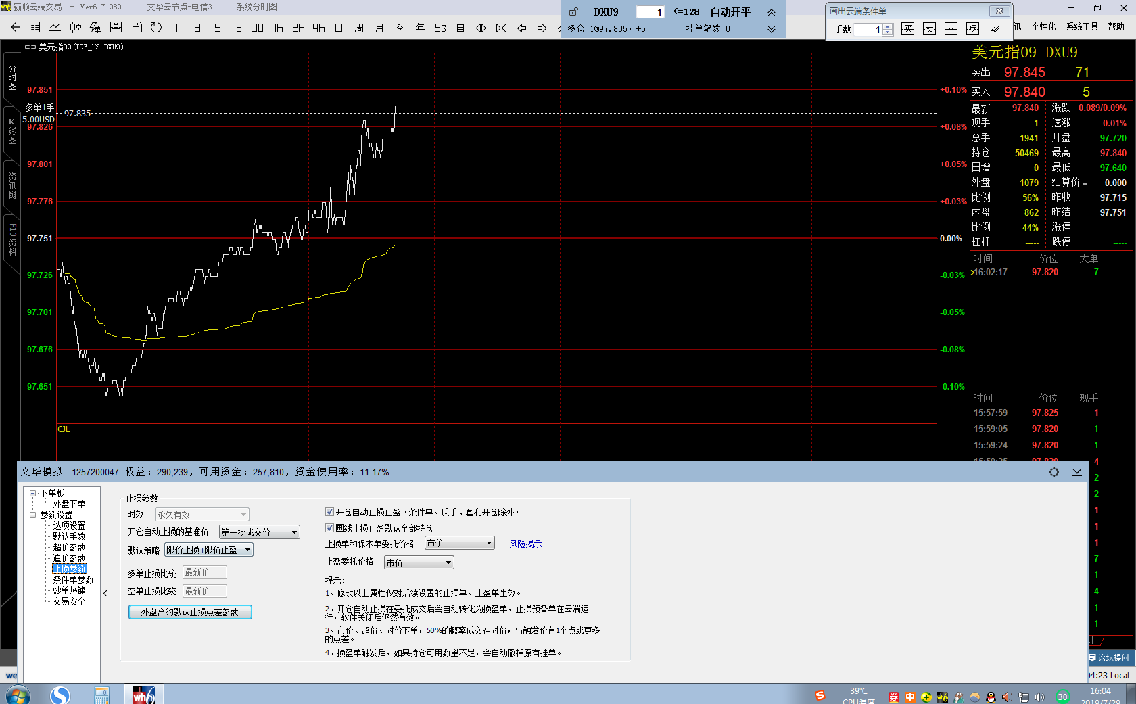Screen dimensions: 1136x704
Task: Select the eraser icon in condition order panel
Action: pyautogui.click(x=994, y=29)
